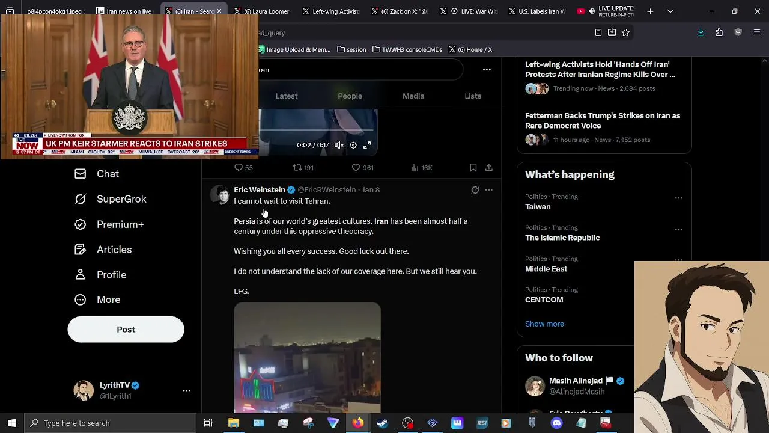Open LyrithTV account options ellipsis

pos(186,390)
